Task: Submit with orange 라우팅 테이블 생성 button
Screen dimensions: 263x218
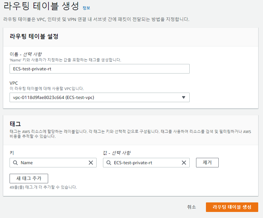Action: 232,207
